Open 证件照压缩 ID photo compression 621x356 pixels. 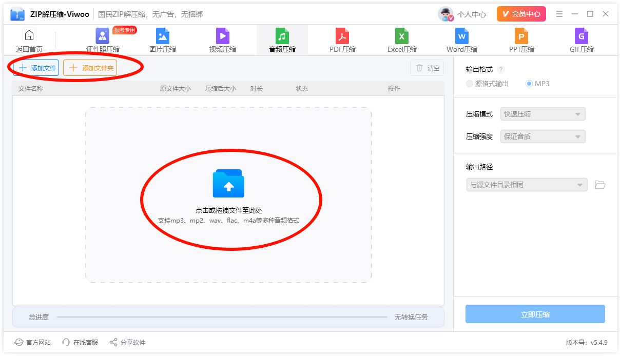[x=103, y=41]
